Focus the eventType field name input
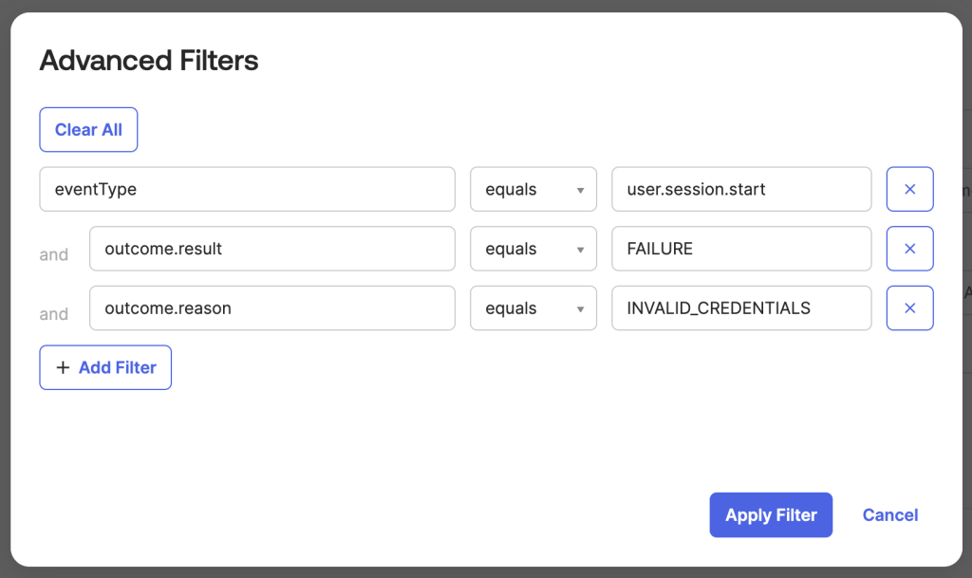 [x=247, y=190]
